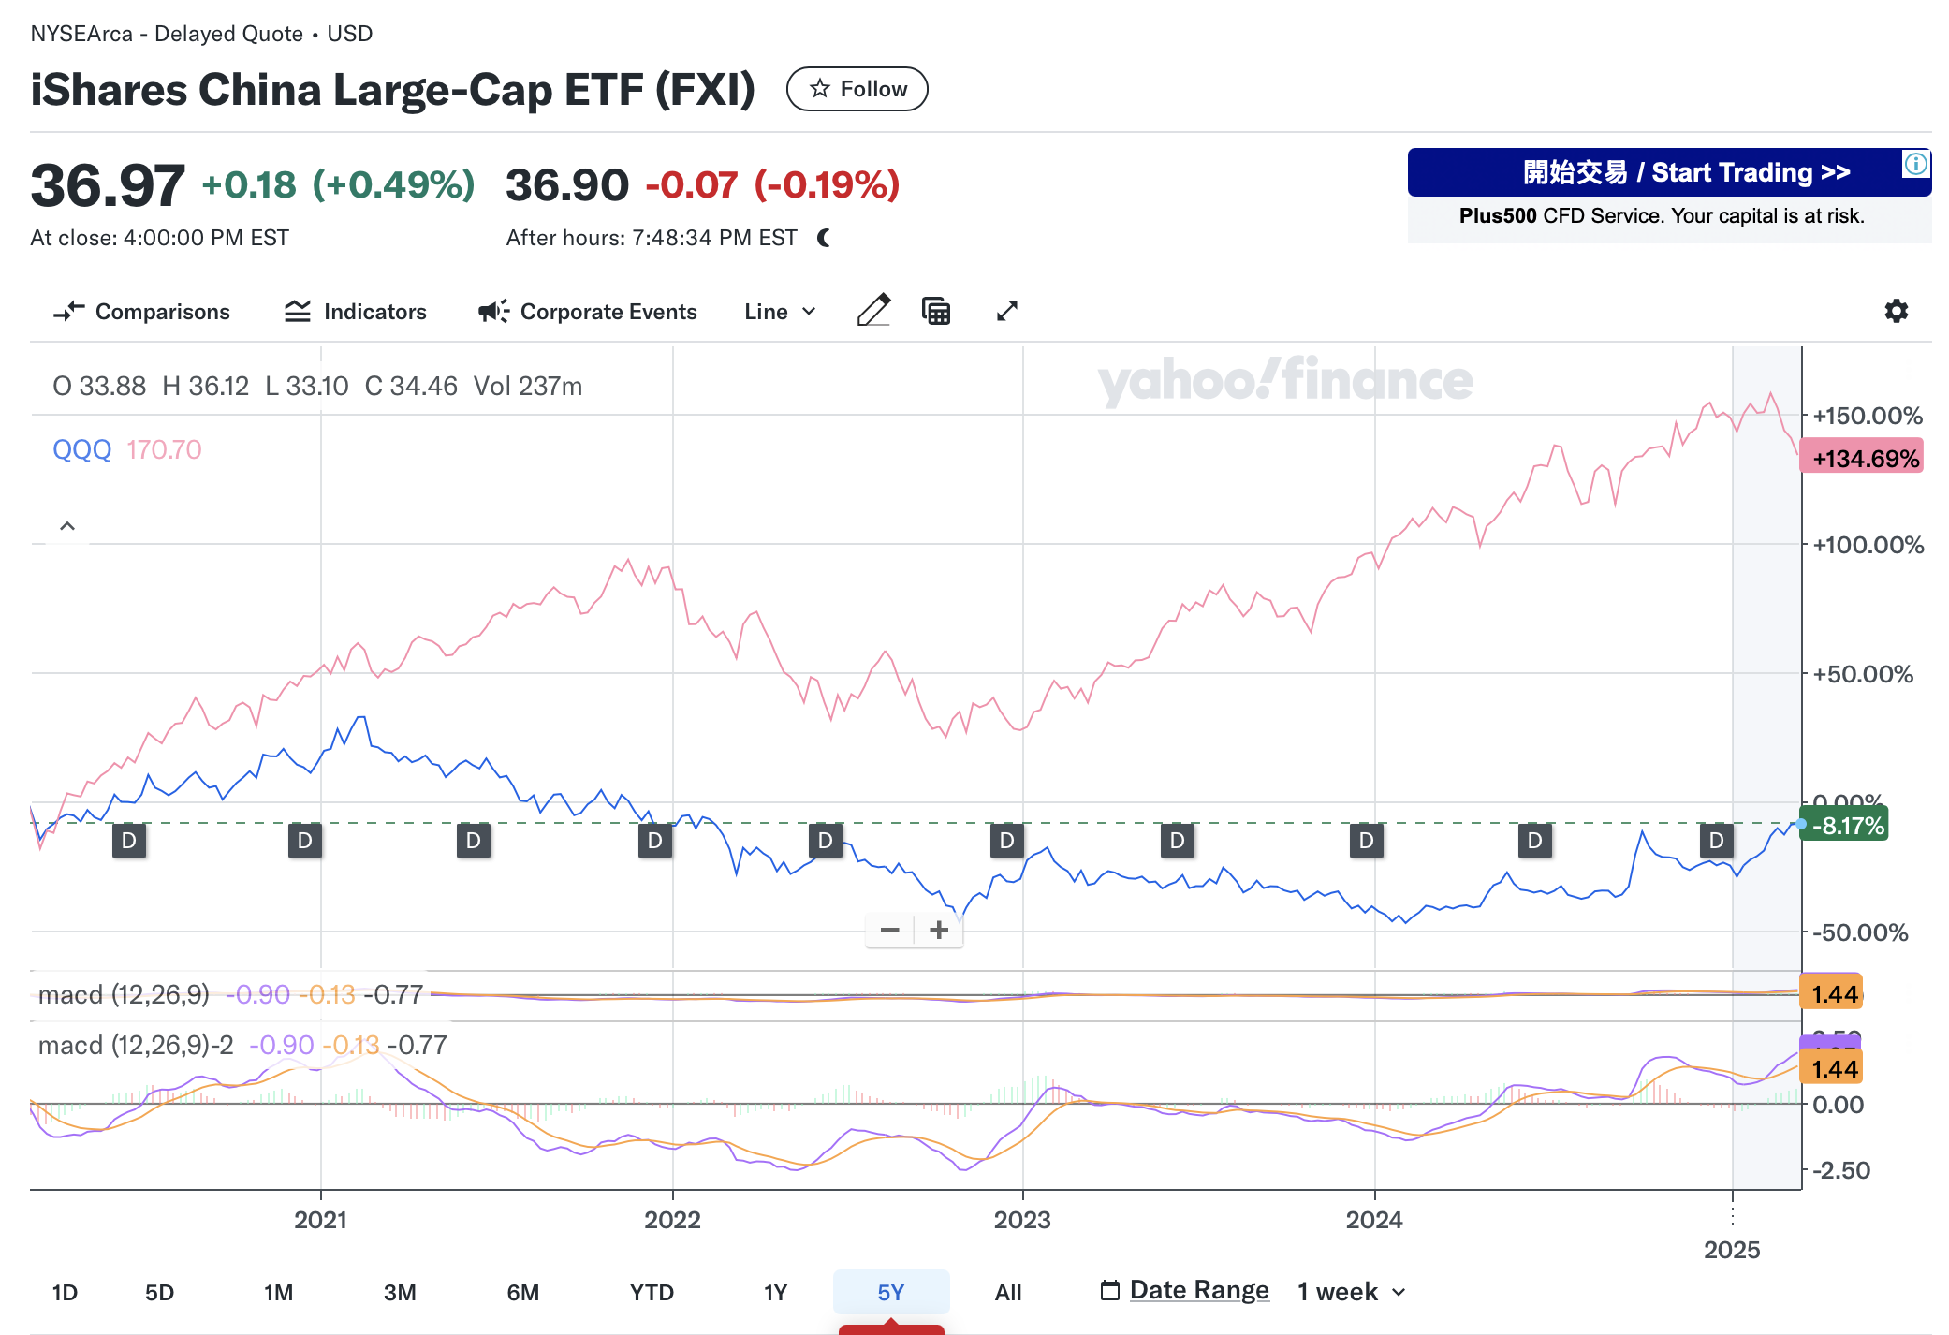Zoom in chart with plus button

(x=939, y=930)
